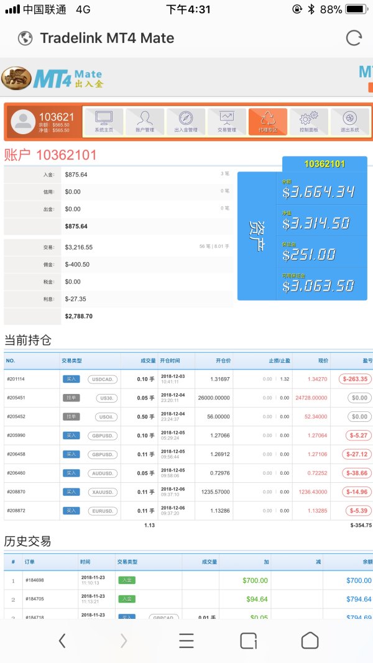Click the 买入 tag on order #205990
Image resolution: width=373 pixels, height=663 pixels.
point(71,436)
